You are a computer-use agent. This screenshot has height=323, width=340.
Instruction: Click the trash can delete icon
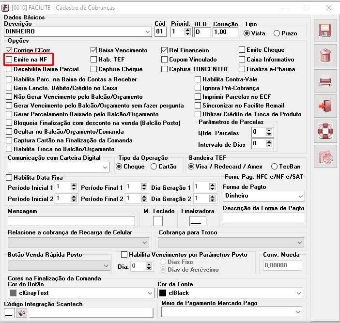(x=325, y=56)
